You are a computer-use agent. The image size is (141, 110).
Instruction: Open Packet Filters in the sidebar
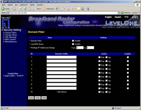[x=11, y=33]
